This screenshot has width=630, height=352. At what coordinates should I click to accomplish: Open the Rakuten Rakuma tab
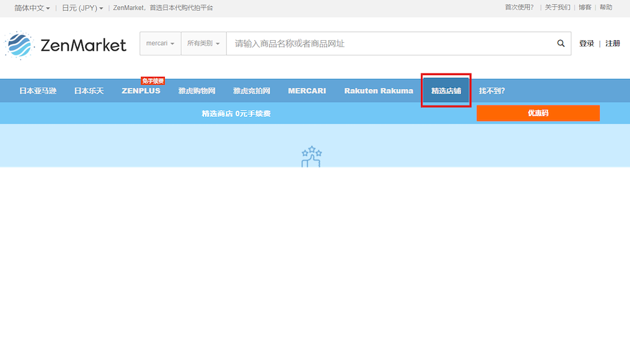point(378,91)
